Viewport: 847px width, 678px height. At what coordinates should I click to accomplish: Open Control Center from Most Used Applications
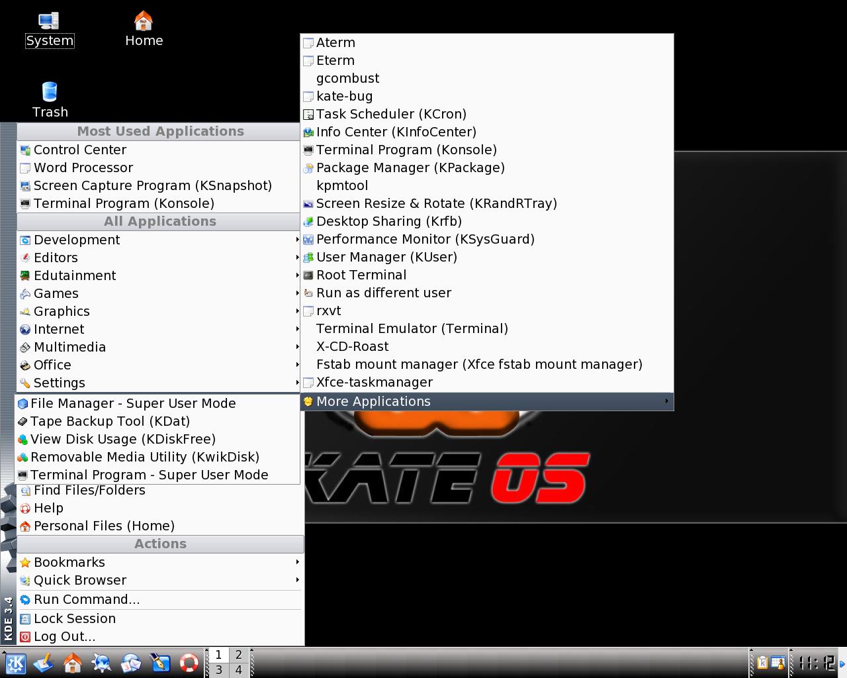point(158,150)
